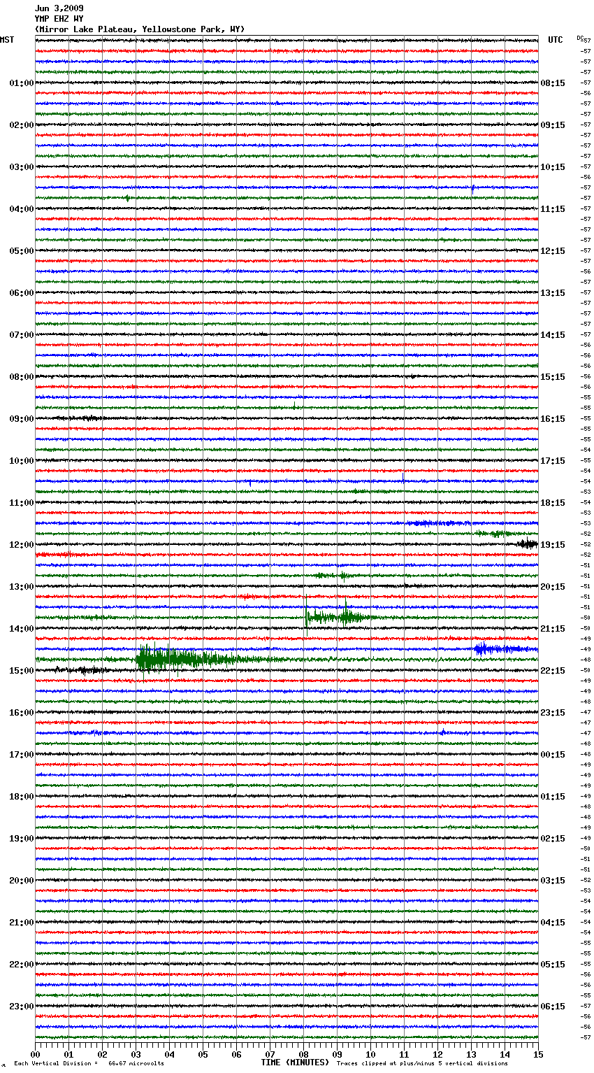Click the "MST" column header
The image size is (594, 1073).
point(7,40)
